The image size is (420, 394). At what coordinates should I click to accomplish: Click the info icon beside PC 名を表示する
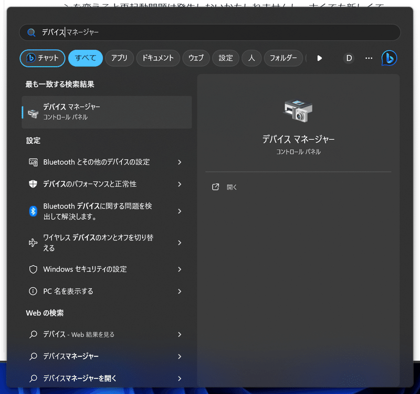[x=33, y=292]
